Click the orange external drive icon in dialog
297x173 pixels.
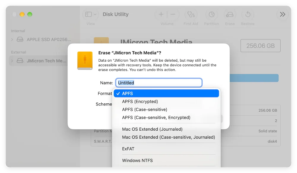85,61
